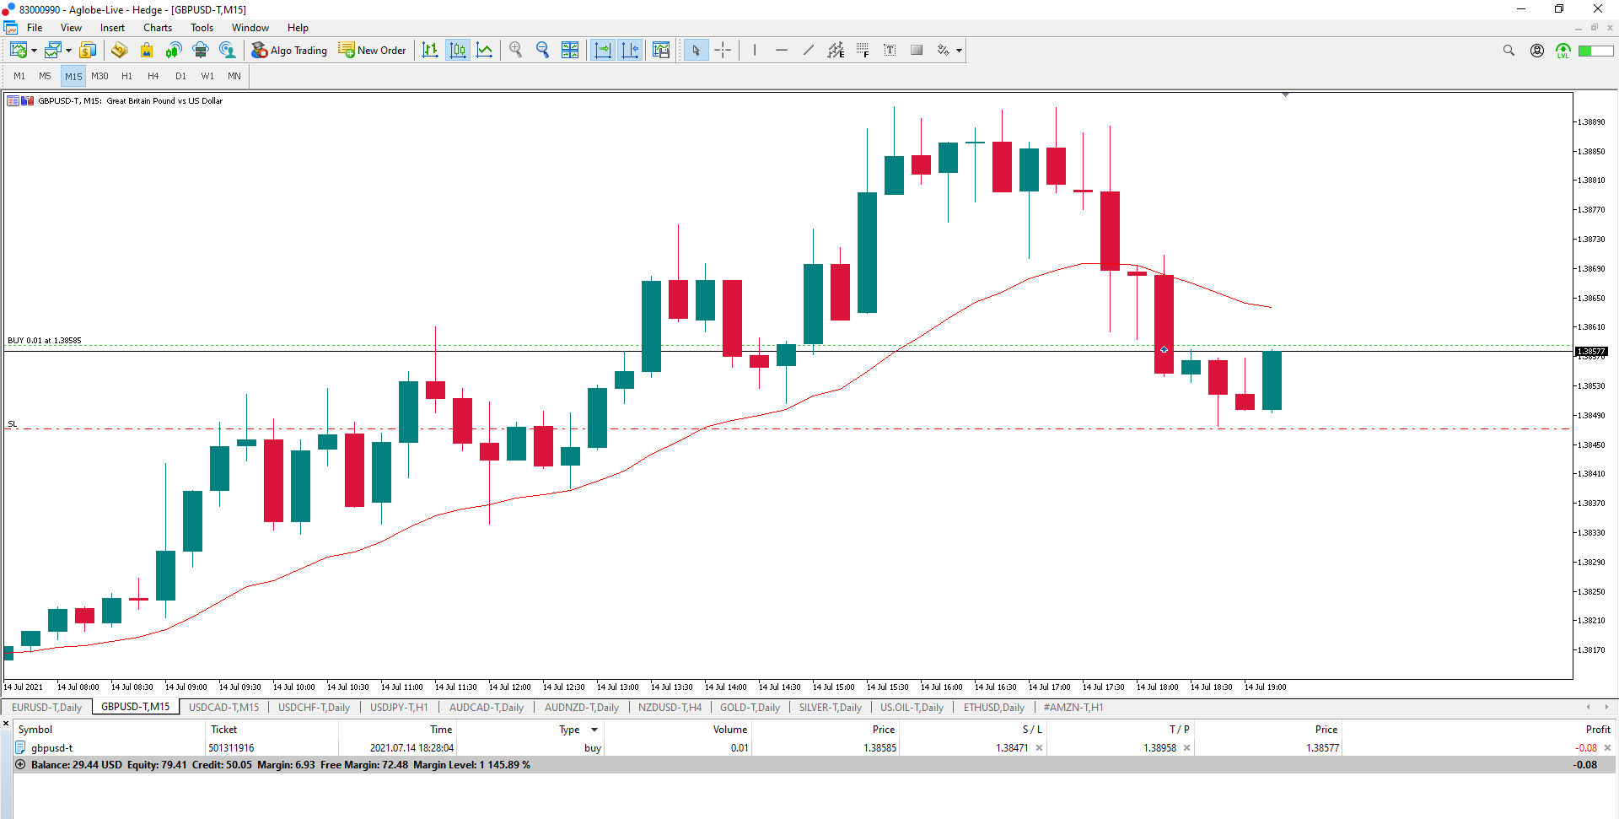Switch to bar chart type
1619x819 pixels.
[x=430, y=51]
